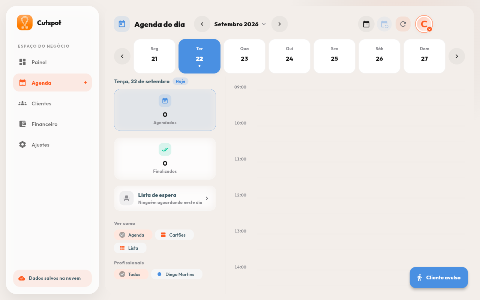This screenshot has height=300, width=480.
Task: Filter professionals by Todos
Action: coord(131,274)
